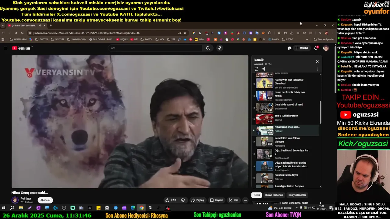
Task: Click the Klip clip button
Action: (234, 200)
